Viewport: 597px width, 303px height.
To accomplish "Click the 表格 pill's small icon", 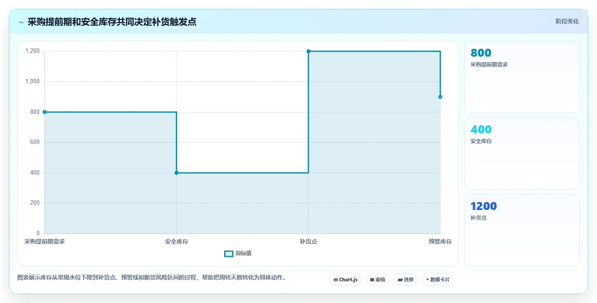I will coord(372,280).
